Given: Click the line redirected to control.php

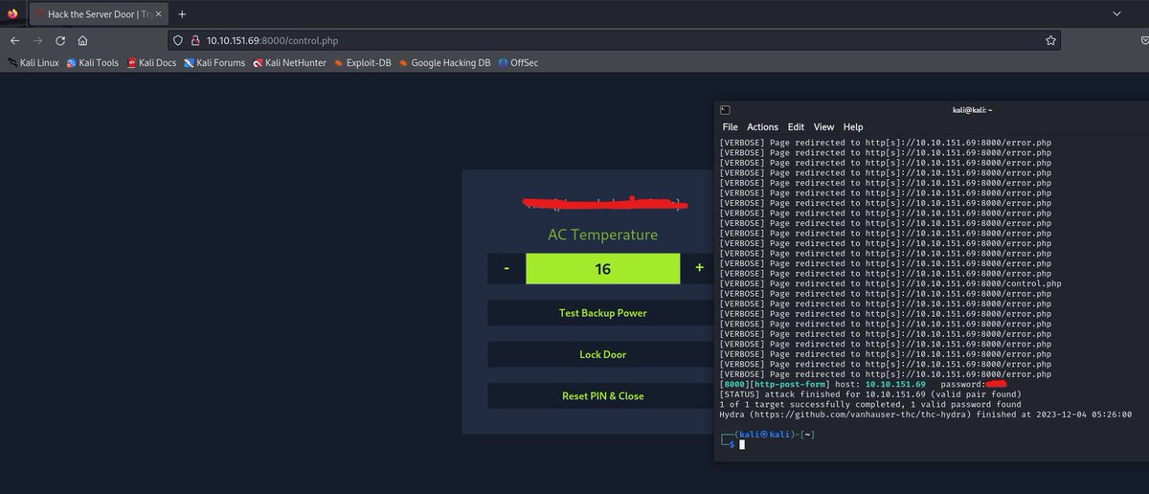Looking at the screenshot, I should pos(890,283).
